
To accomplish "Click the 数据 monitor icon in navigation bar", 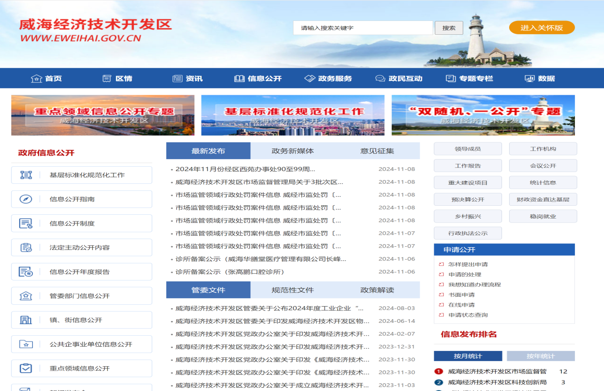I will point(529,79).
